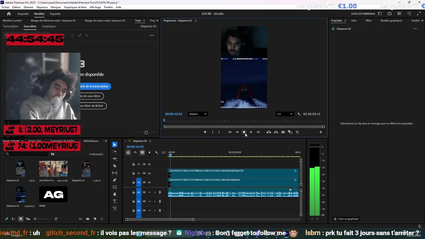Click Program monitor time ruler scrubber
The height and width of the screenshot is (239, 425).
tap(164, 120)
